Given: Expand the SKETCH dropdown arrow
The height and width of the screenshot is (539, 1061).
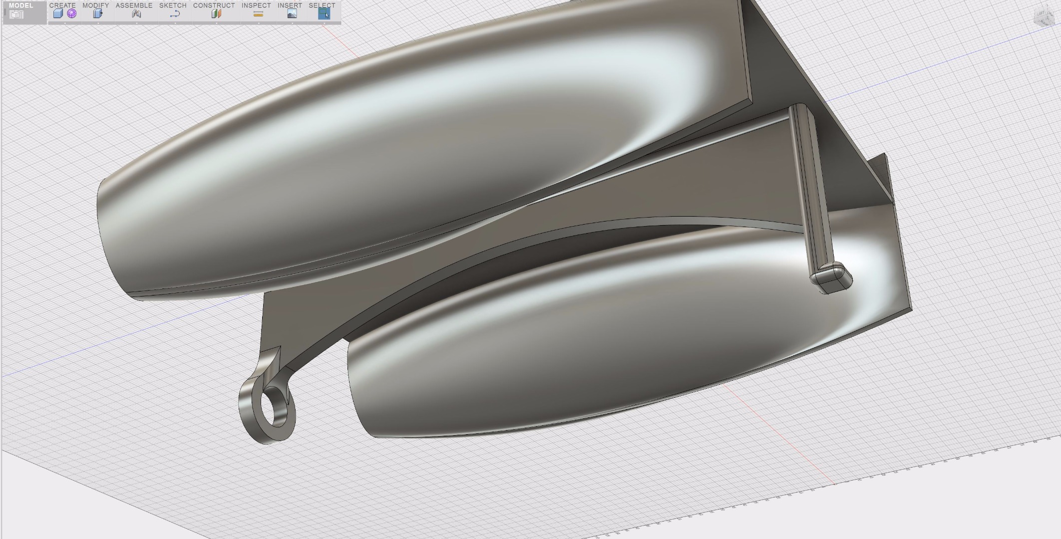Looking at the screenshot, I should (175, 23).
